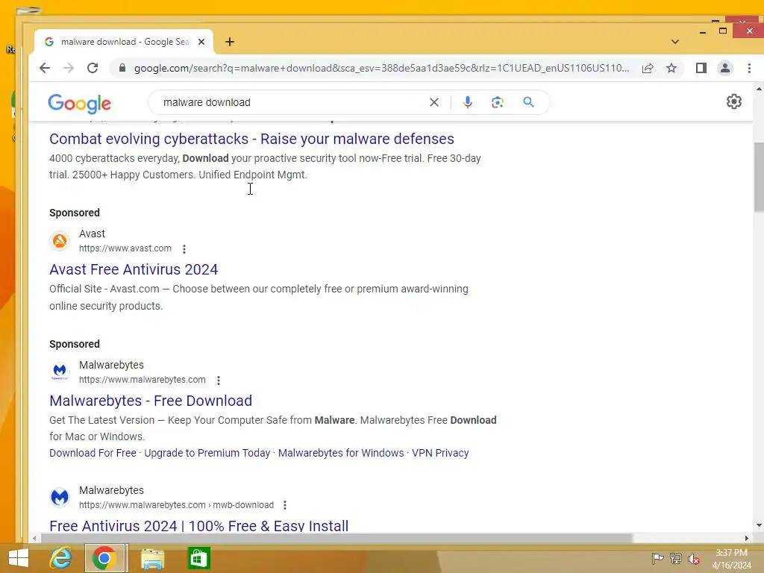Clear the search box with the X
The image size is (764, 573).
click(x=434, y=102)
